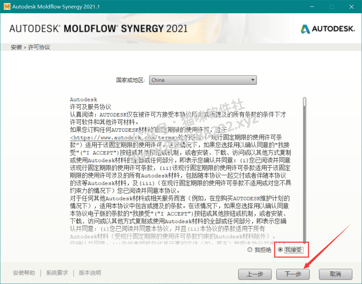Click the 取消 button

335,274
